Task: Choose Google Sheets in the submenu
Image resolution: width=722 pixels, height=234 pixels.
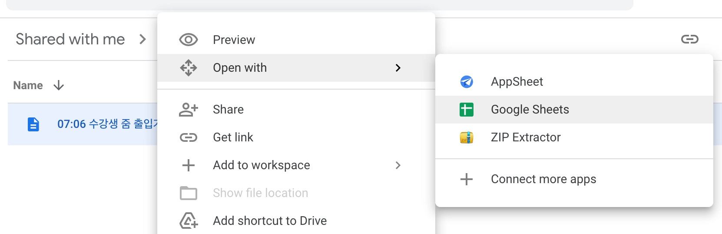Action: [530, 110]
